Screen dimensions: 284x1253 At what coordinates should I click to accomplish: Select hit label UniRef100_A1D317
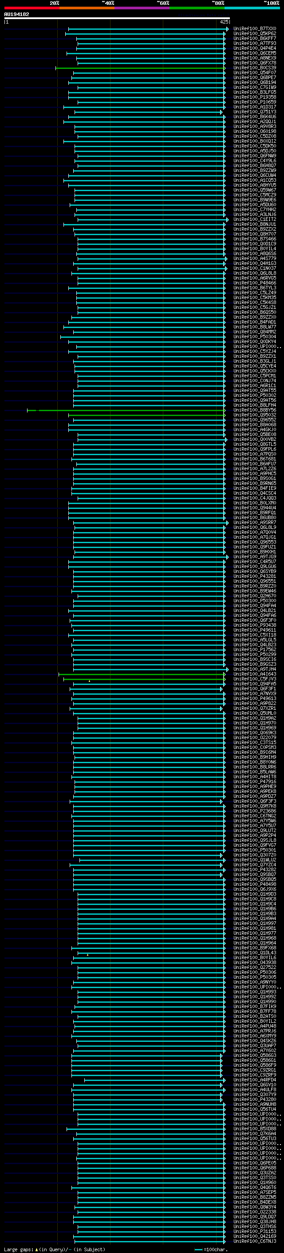(x=254, y=107)
